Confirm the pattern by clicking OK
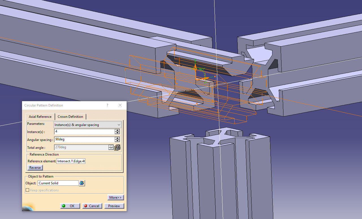 (x=70, y=206)
